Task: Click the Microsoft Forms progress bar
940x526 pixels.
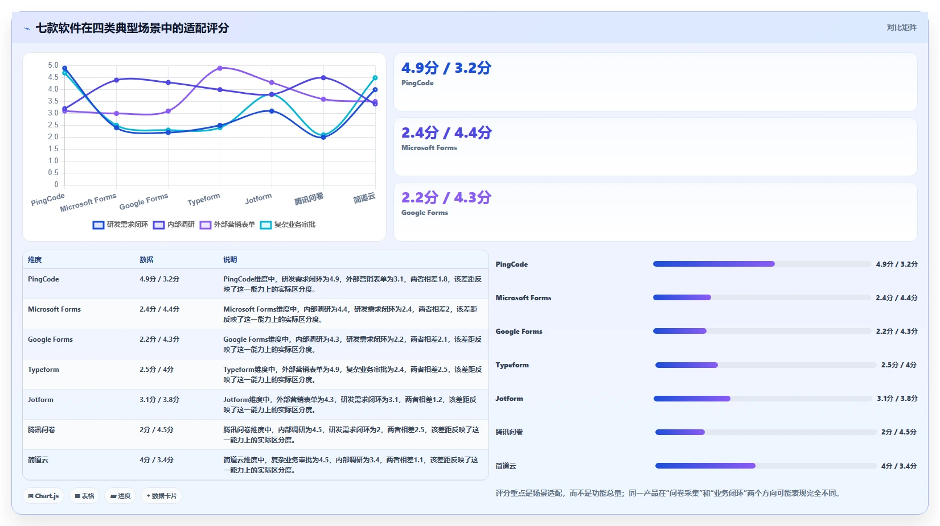Action: [762, 297]
